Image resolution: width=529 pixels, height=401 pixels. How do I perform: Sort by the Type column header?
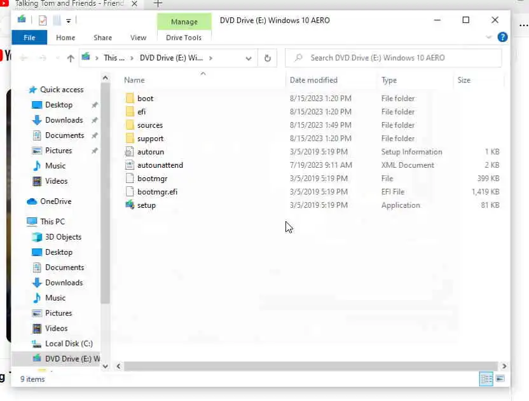click(x=389, y=80)
